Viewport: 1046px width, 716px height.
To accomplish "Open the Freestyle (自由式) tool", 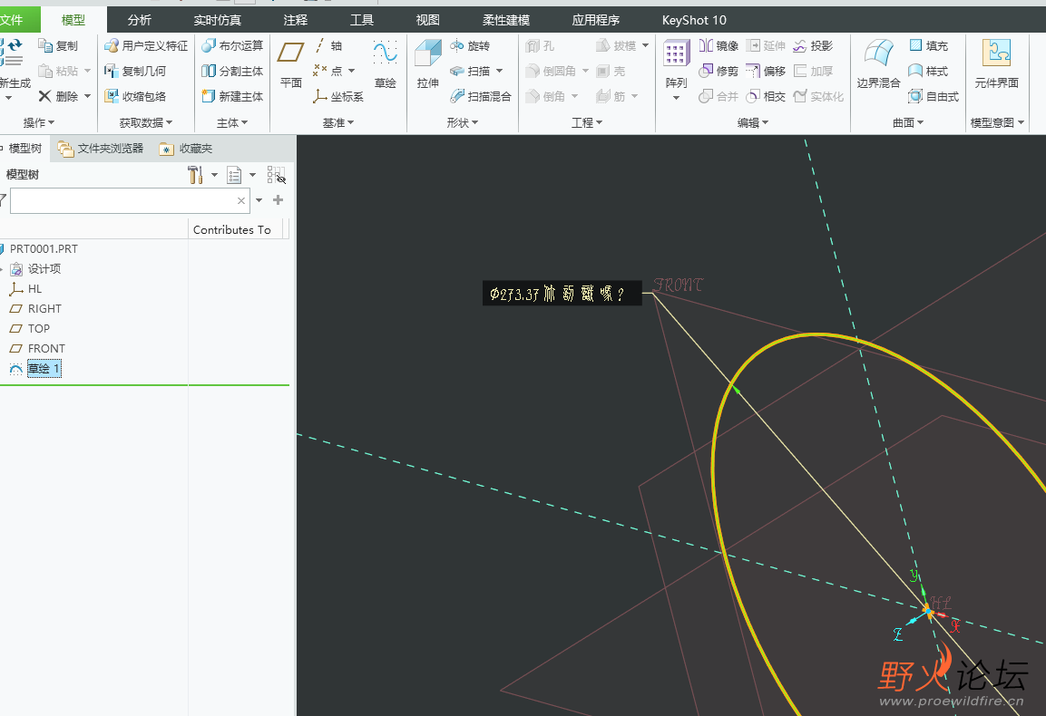I will (934, 97).
